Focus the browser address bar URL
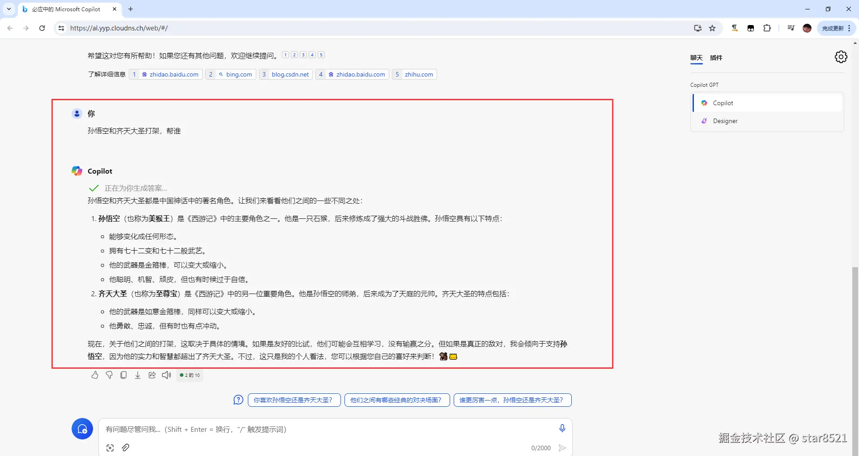The height and width of the screenshot is (456, 859). (x=119, y=28)
